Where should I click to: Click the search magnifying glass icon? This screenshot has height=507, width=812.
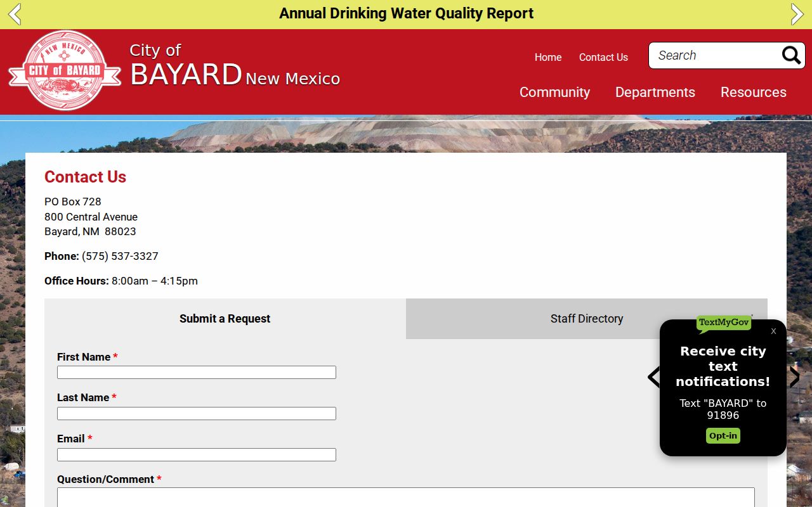tap(791, 56)
